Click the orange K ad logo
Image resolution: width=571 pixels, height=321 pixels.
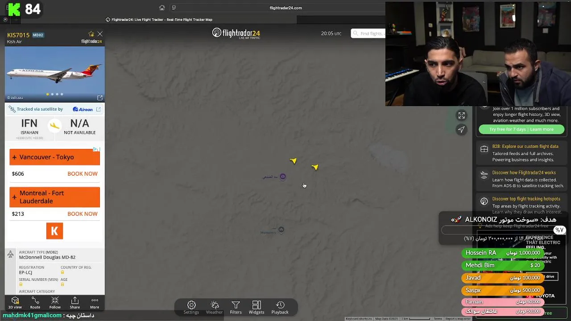click(54, 231)
